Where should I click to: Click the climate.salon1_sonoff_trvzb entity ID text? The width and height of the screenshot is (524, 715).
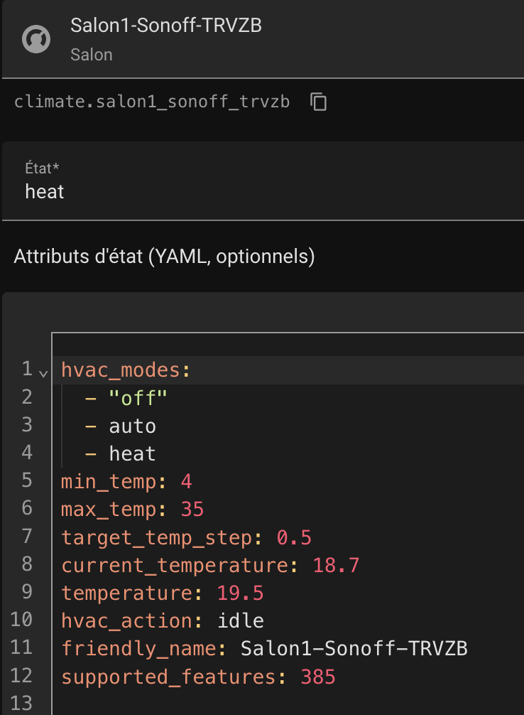152,102
